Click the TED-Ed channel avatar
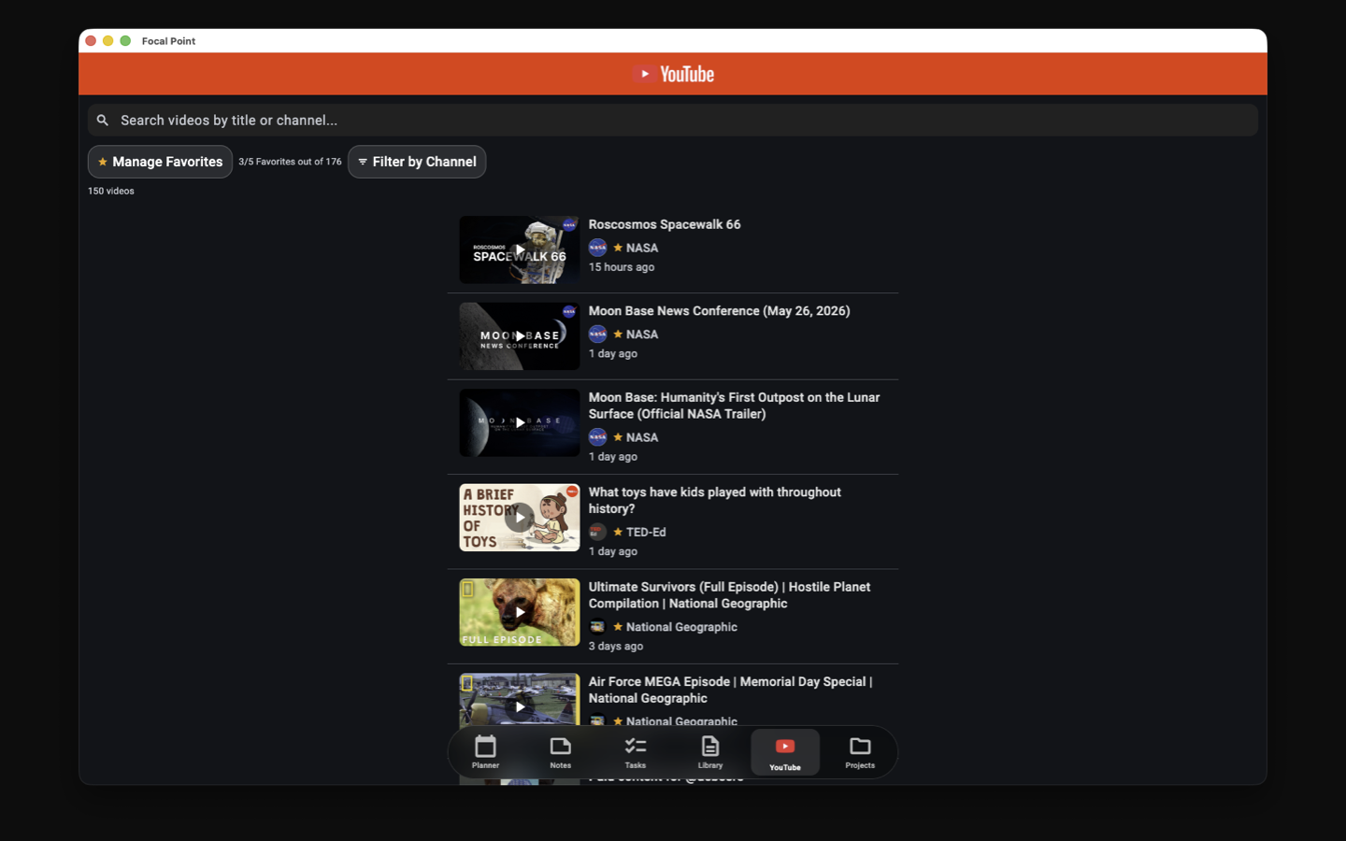 597,532
